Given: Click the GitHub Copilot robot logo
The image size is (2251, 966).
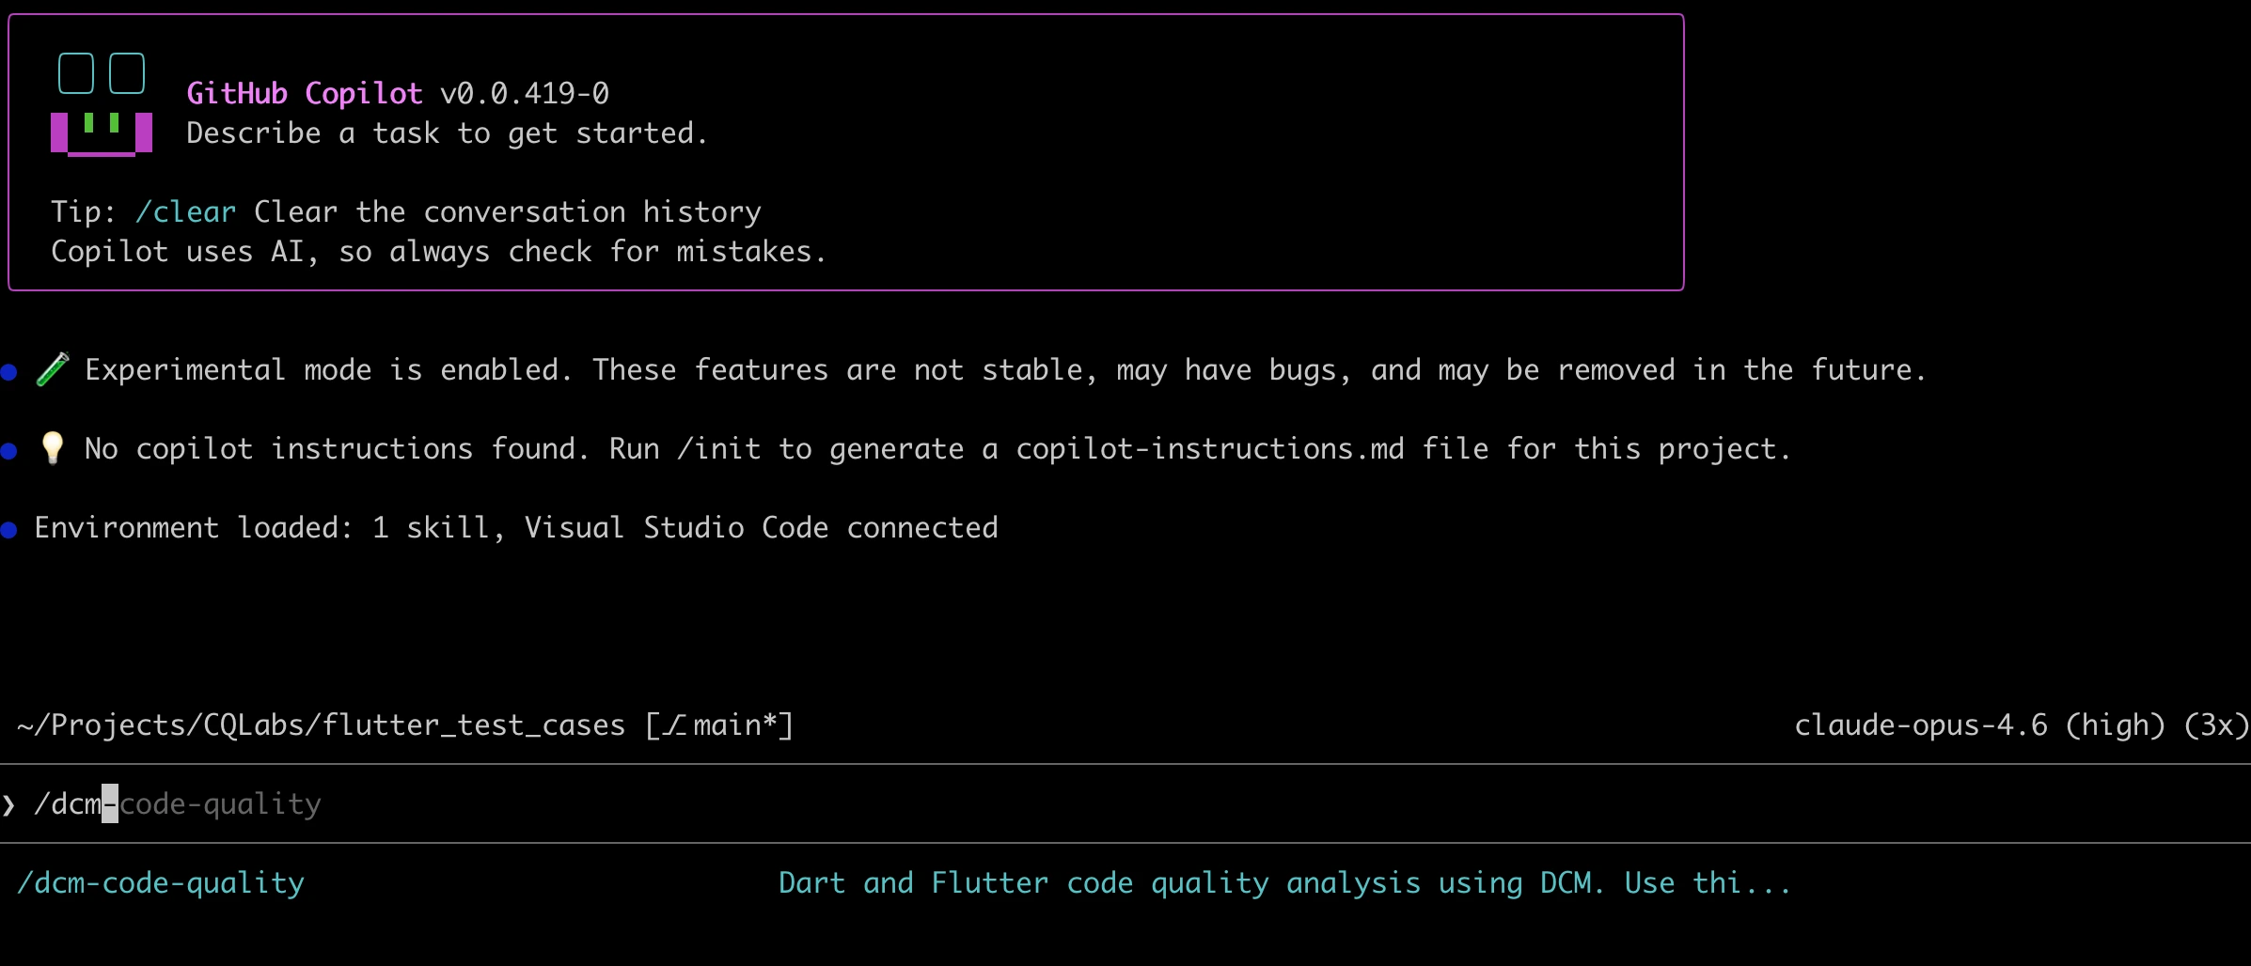Looking at the screenshot, I should coord(100,105).
